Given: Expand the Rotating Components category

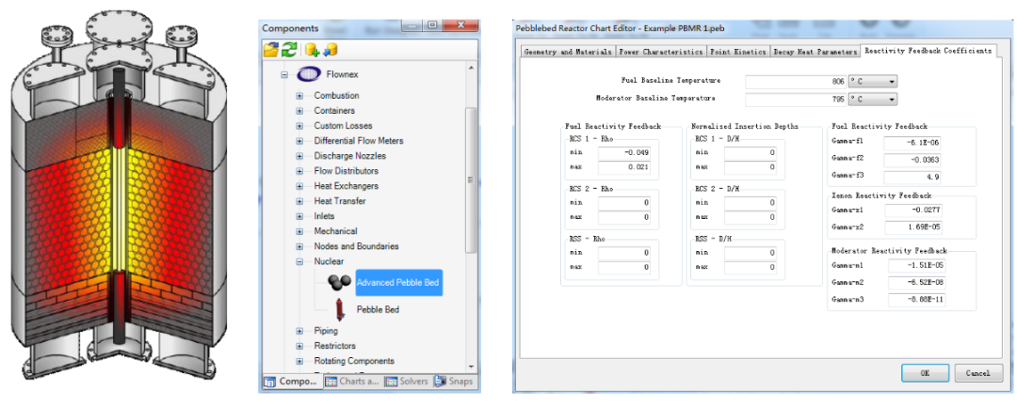Looking at the screenshot, I should pos(299,361).
